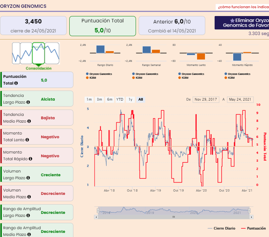Viewport: 269px width, 237px height.
Task: Toggle Oryzon Genomics in Momento Rápido legend
Action: (x=237, y=74)
